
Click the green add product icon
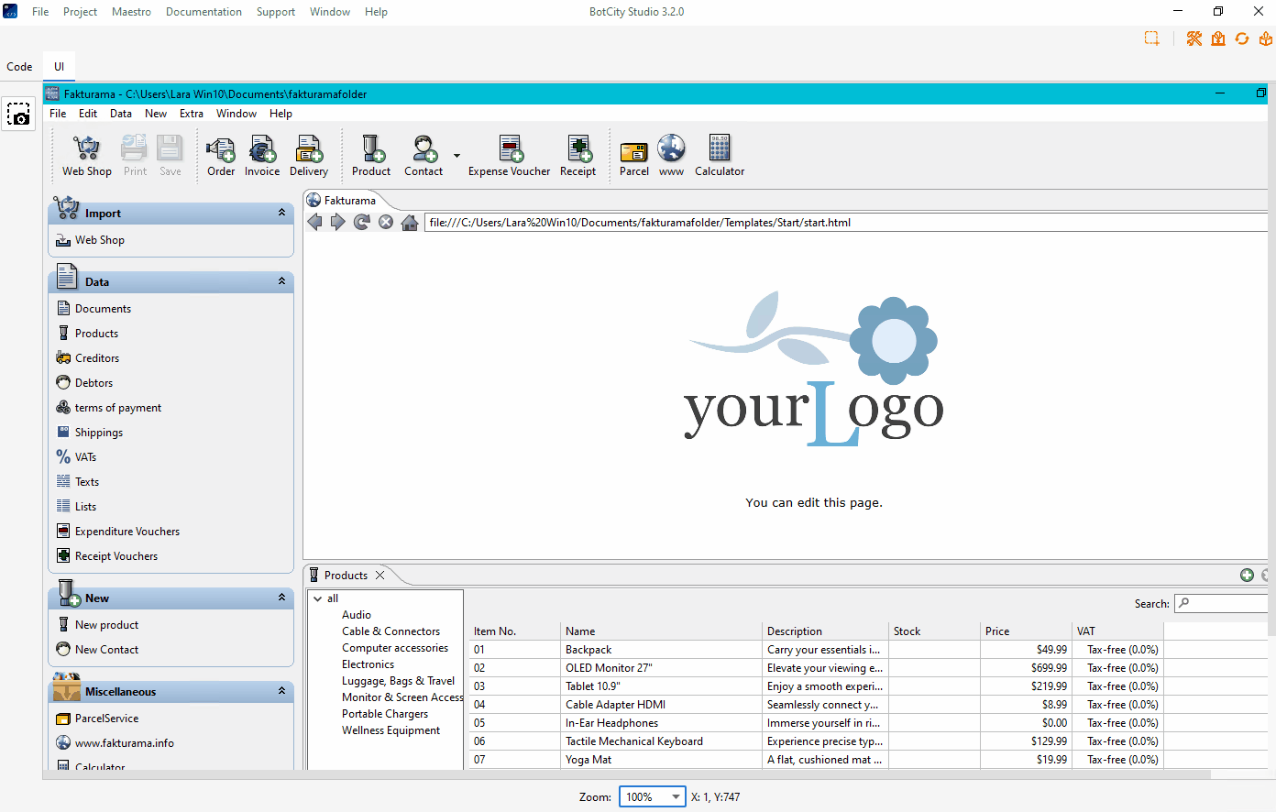(1247, 576)
